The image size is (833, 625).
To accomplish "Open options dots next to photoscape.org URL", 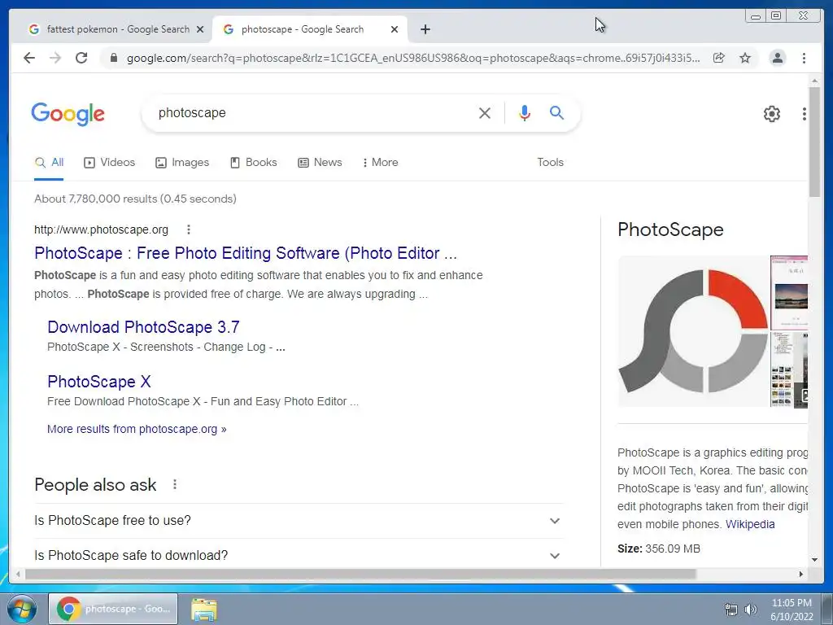I will [189, 229].
